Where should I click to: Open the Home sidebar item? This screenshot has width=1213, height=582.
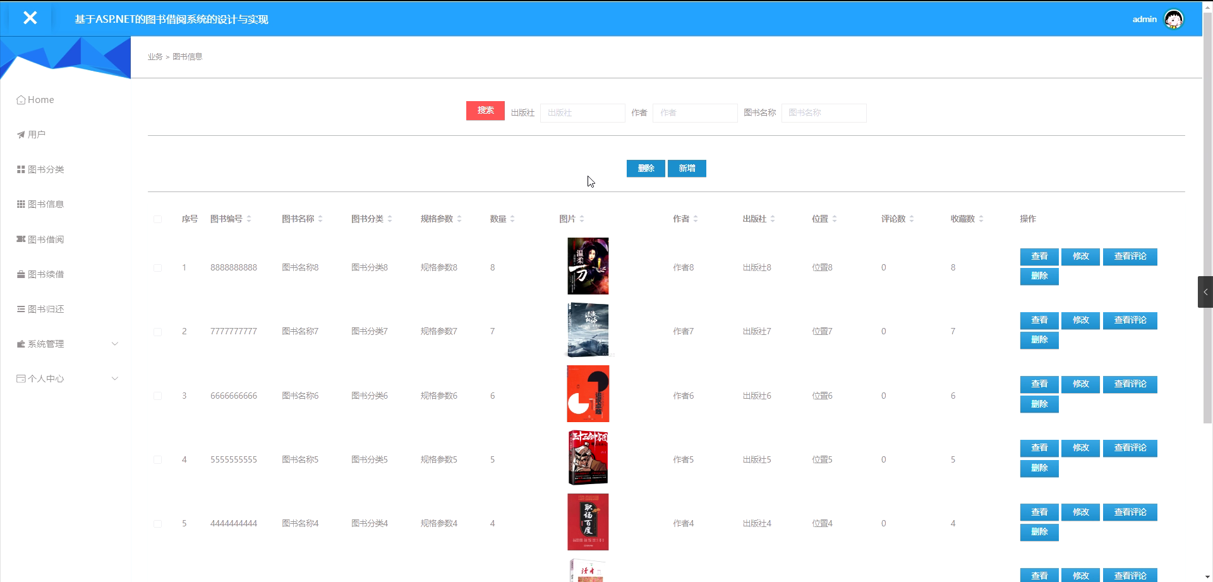tap(40, 99)
